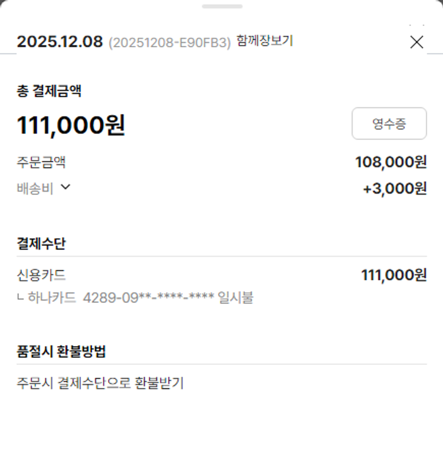Screen dimensions: 443x454
Task: Select the 108,000원 order amount
Action: 390,162
